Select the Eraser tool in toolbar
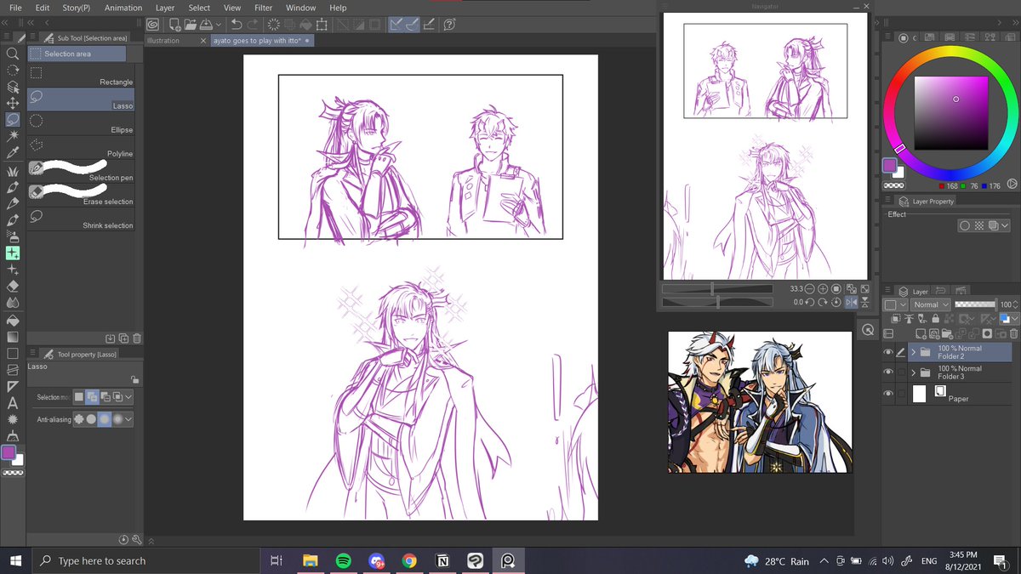The width and height of the screenshot is (1021, 574). [x=13, y=286]
